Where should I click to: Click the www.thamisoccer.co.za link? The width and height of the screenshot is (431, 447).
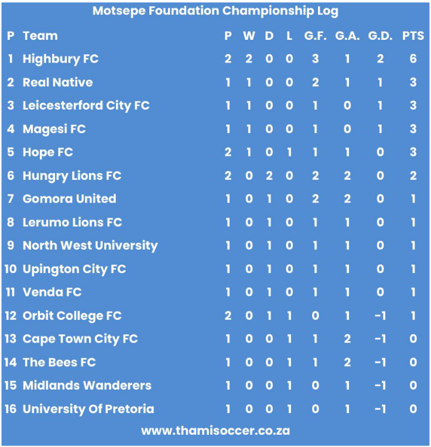point(215,431)
